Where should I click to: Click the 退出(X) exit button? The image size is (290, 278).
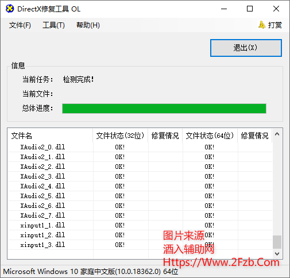click(246, 48)
